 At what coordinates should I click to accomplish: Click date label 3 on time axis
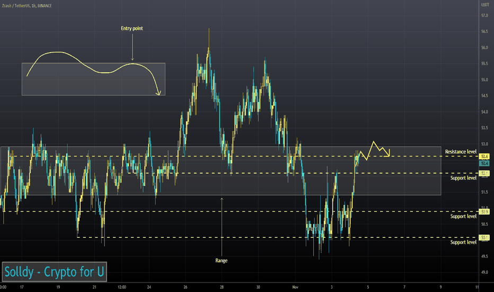click(331, 287)
